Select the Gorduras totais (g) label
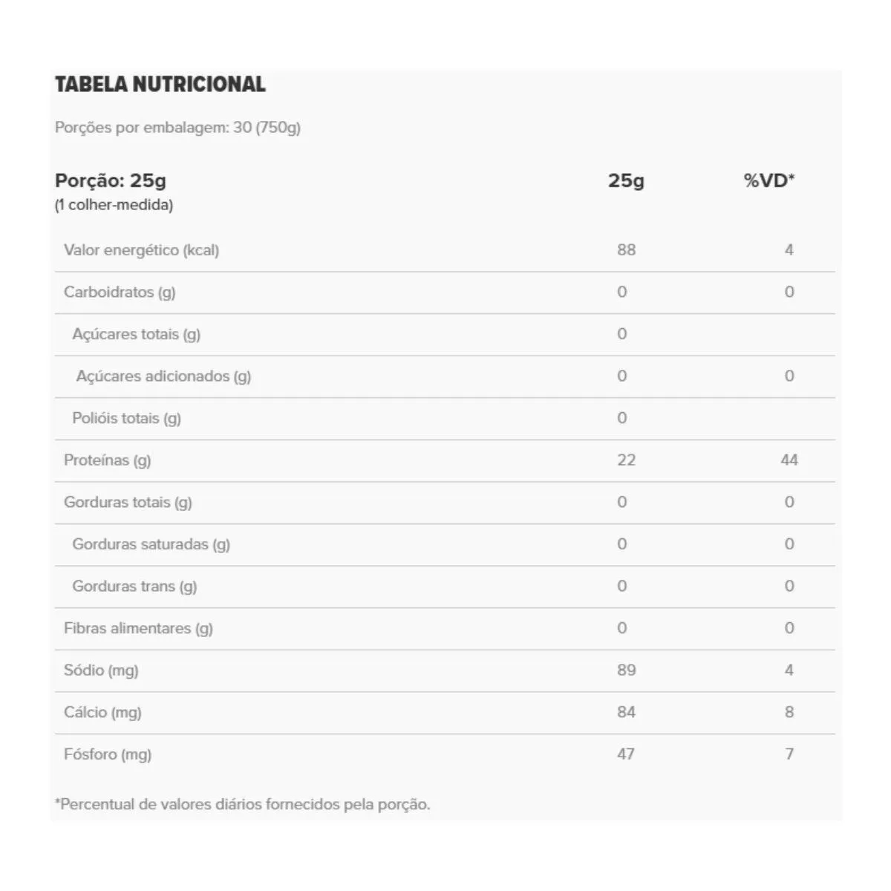The width and height of the screenshot is (891, 891). (x=128, y=503)
